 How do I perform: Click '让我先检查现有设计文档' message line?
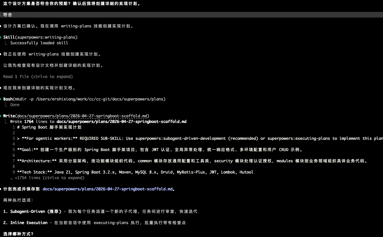click(x=53, y=65)
